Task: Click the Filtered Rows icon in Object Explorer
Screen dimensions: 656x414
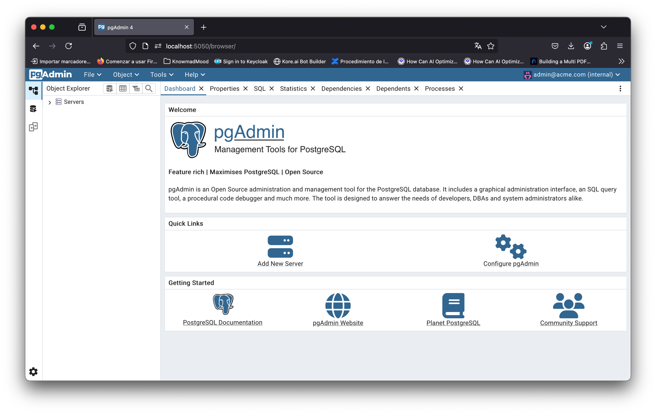Action: click(136, 89)
